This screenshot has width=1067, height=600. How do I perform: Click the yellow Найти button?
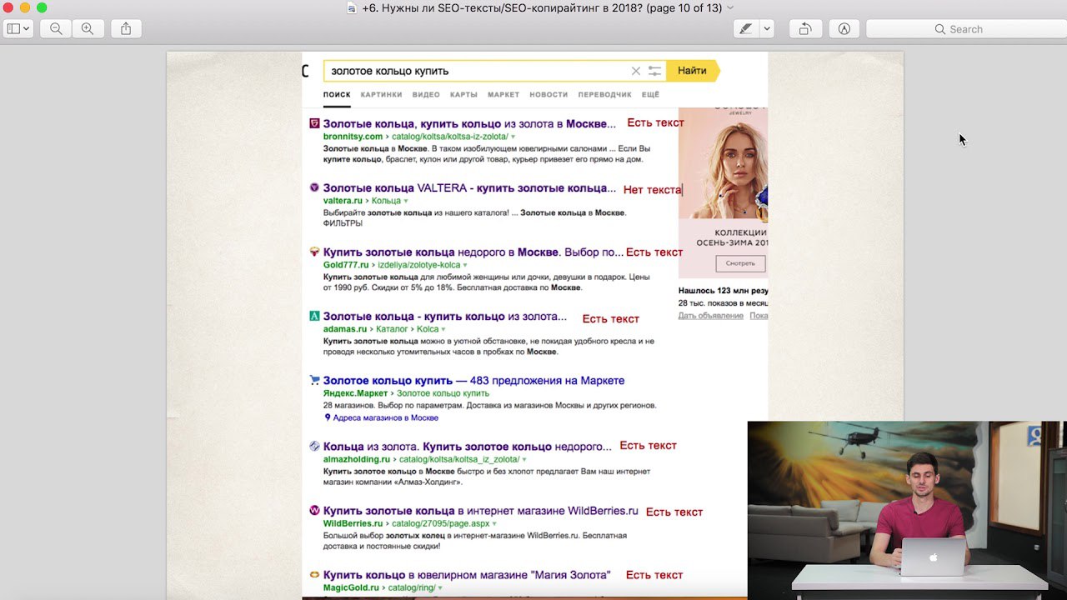pyautogui.click(x=692, y=71)
